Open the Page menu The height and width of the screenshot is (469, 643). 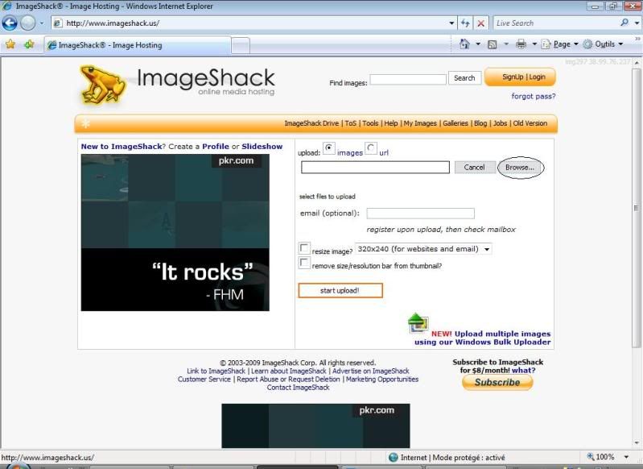[x=560, y=44]
